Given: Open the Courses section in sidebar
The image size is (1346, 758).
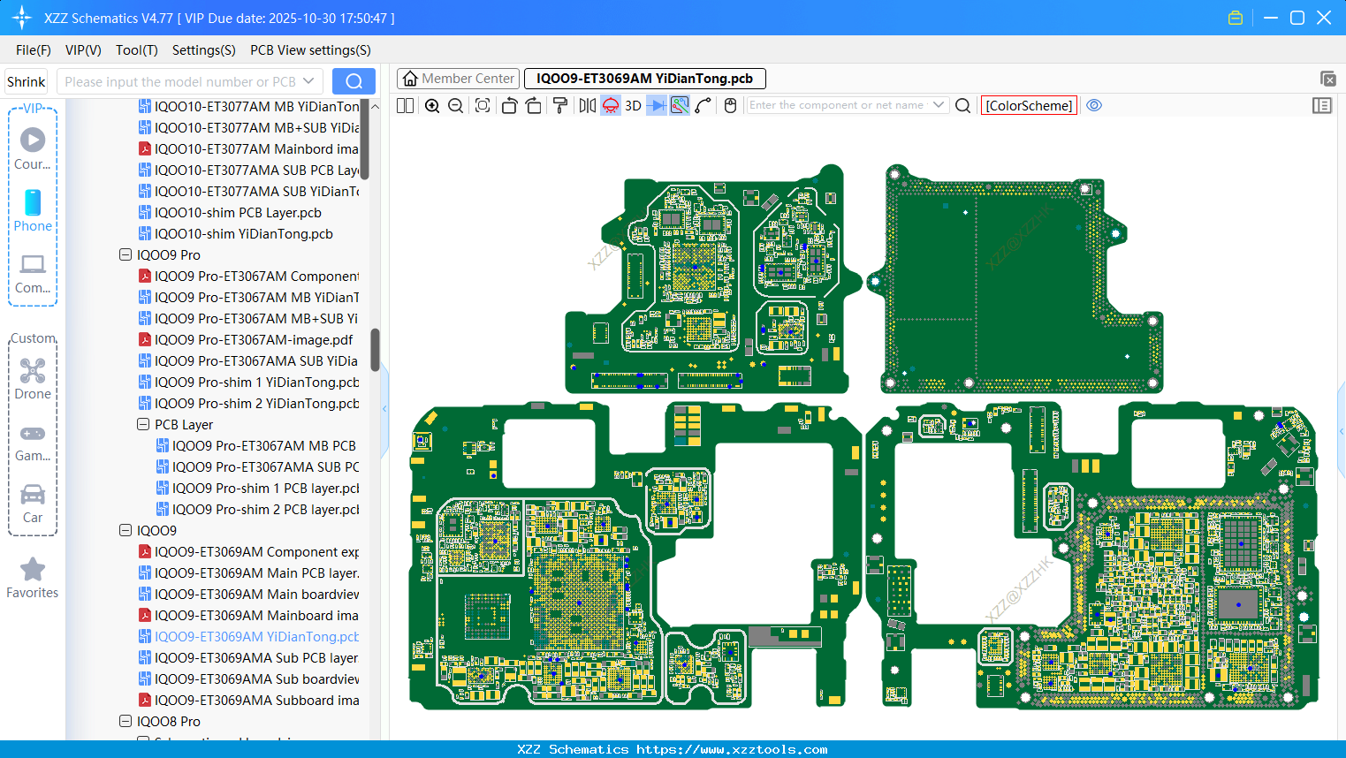Looking at the screenshot, I should click(x=33, y=149).
